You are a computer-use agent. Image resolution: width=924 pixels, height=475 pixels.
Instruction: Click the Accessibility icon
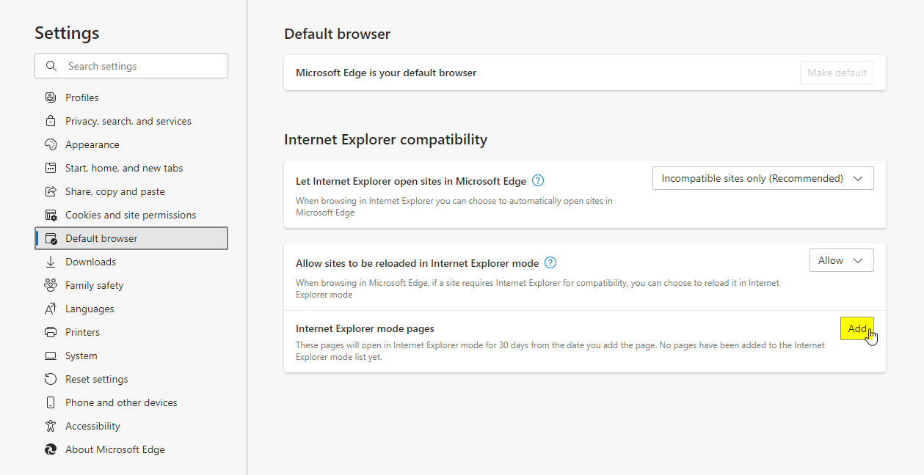click(x=51, y=426)
